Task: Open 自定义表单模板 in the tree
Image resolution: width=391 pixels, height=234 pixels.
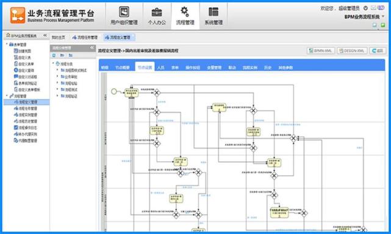Action: pyautogui.click(x=29, y=90)
